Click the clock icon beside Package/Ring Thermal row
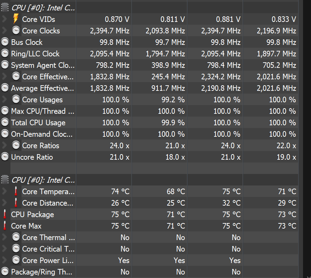The width and height of the screenshot is (311, 278). 5,272
